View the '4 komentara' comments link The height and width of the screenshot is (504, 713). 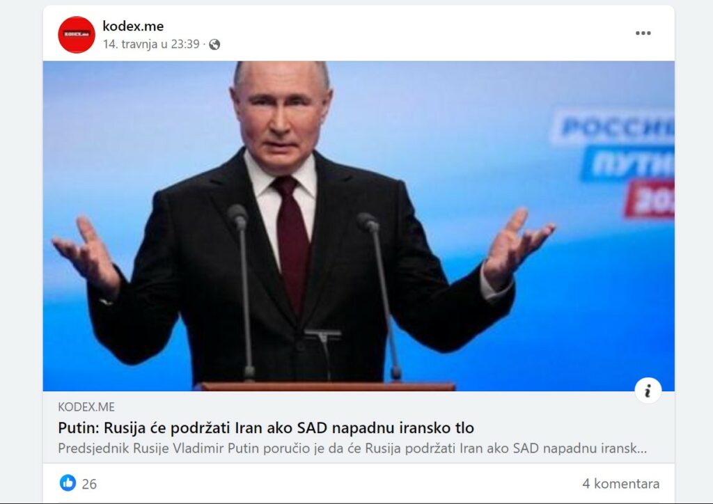click(620, 484)
